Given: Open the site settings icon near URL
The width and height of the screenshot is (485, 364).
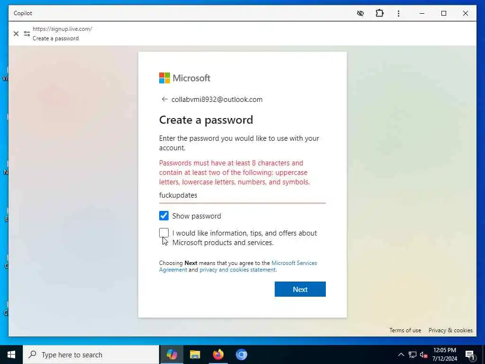Looking at the screenshot, I should 27,34.
